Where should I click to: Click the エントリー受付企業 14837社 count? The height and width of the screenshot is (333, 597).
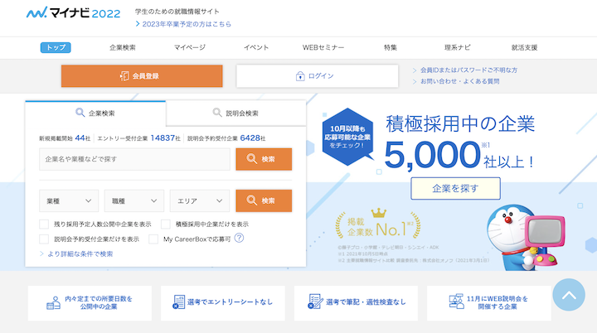tap(138, 138)
